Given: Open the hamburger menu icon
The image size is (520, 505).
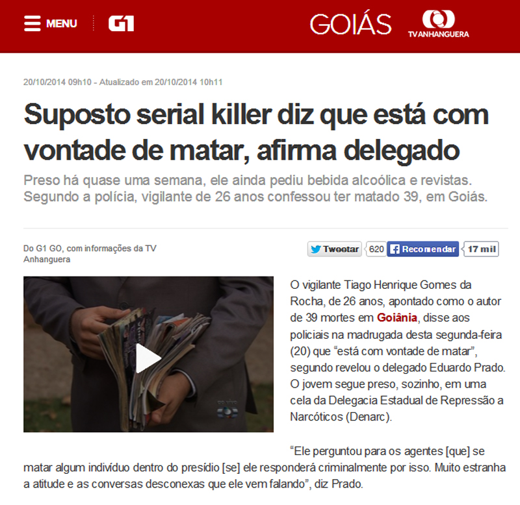Looking at the screenshot, I should pyautogui.click(x=32, y=23).
